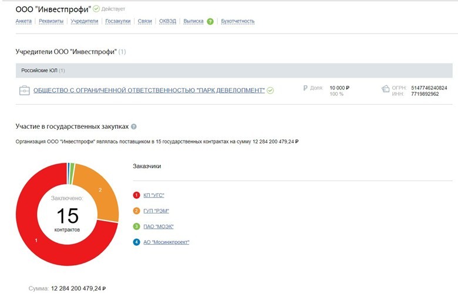This screenshot has width=458, height=294.
Task: Click orange number 2 badge for ГУП РЭМ
Action: click(137, 211)
